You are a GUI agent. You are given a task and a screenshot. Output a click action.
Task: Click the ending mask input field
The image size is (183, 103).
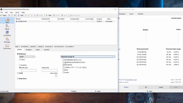[x=49, y=70]
